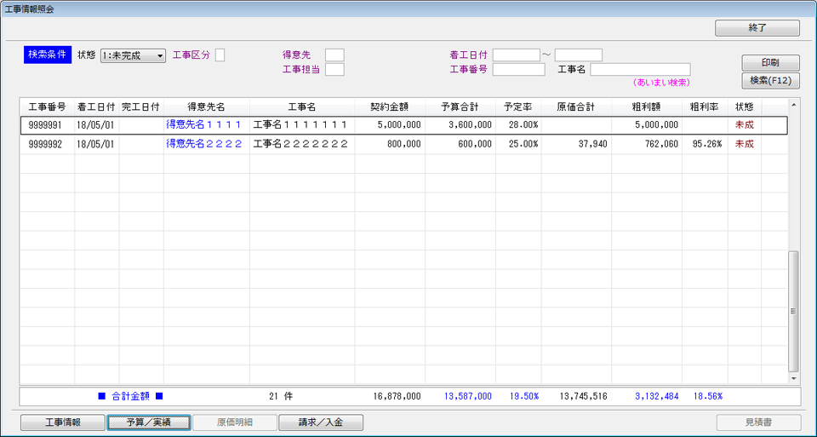Click the scroll up arrow of the list

tap(794, 105)
